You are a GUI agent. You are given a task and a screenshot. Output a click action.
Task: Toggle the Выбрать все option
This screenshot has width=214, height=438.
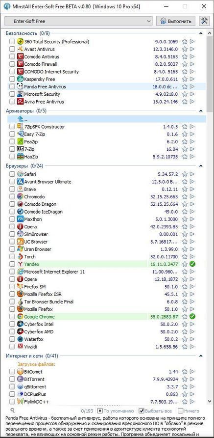click(156, 411)
